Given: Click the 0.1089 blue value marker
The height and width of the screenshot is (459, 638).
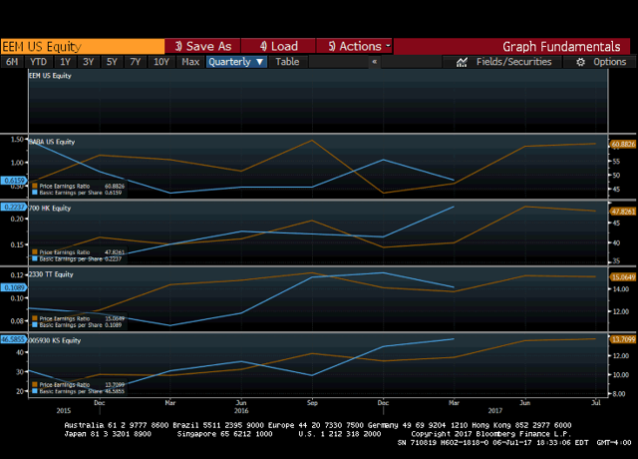Looking at the screenshot, I should click(14, 287).
